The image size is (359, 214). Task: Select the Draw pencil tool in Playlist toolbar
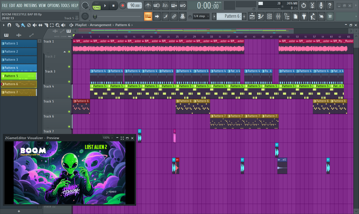click(x=17, y=25)
